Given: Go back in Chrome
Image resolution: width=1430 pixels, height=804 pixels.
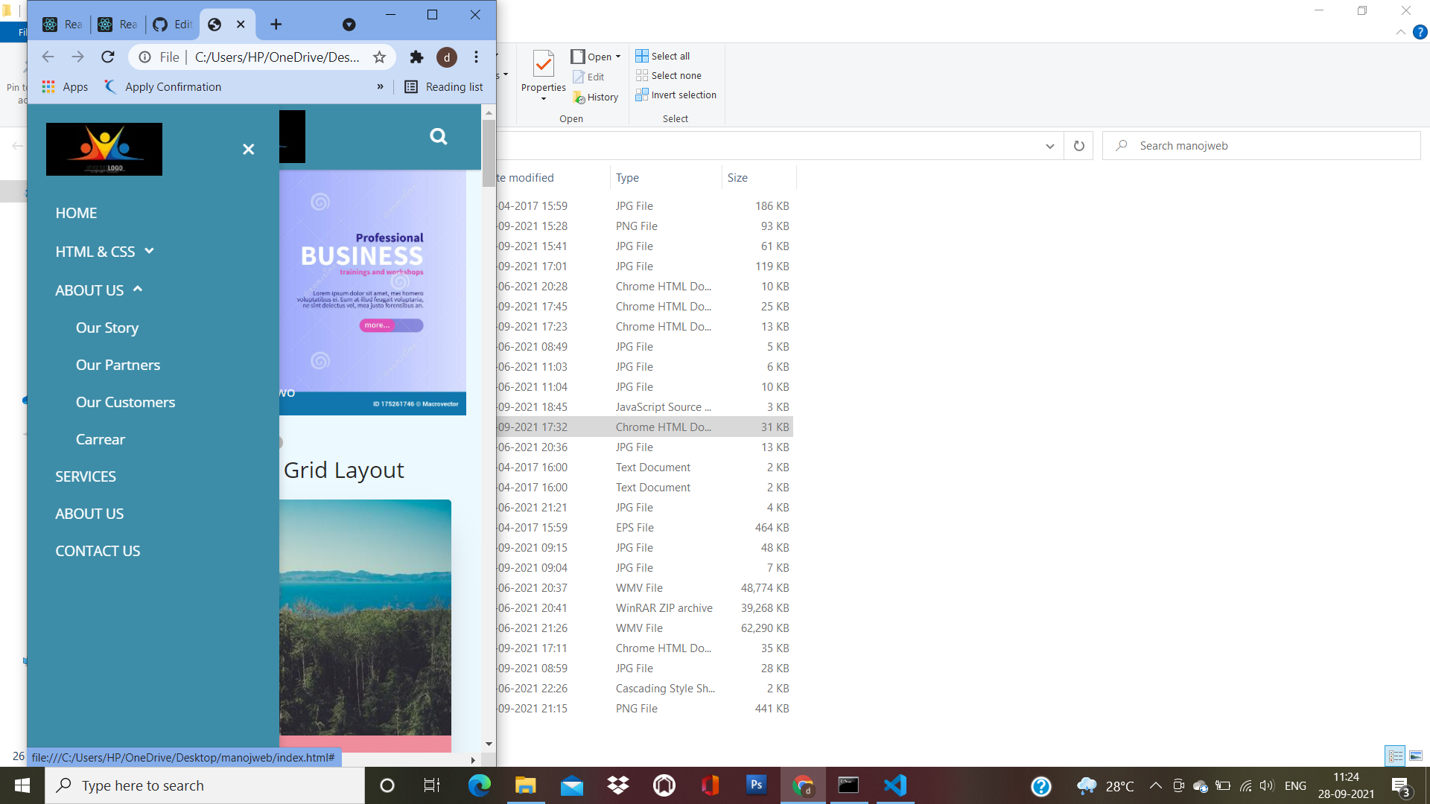Looking at the screenshot, I should (48, 57).
